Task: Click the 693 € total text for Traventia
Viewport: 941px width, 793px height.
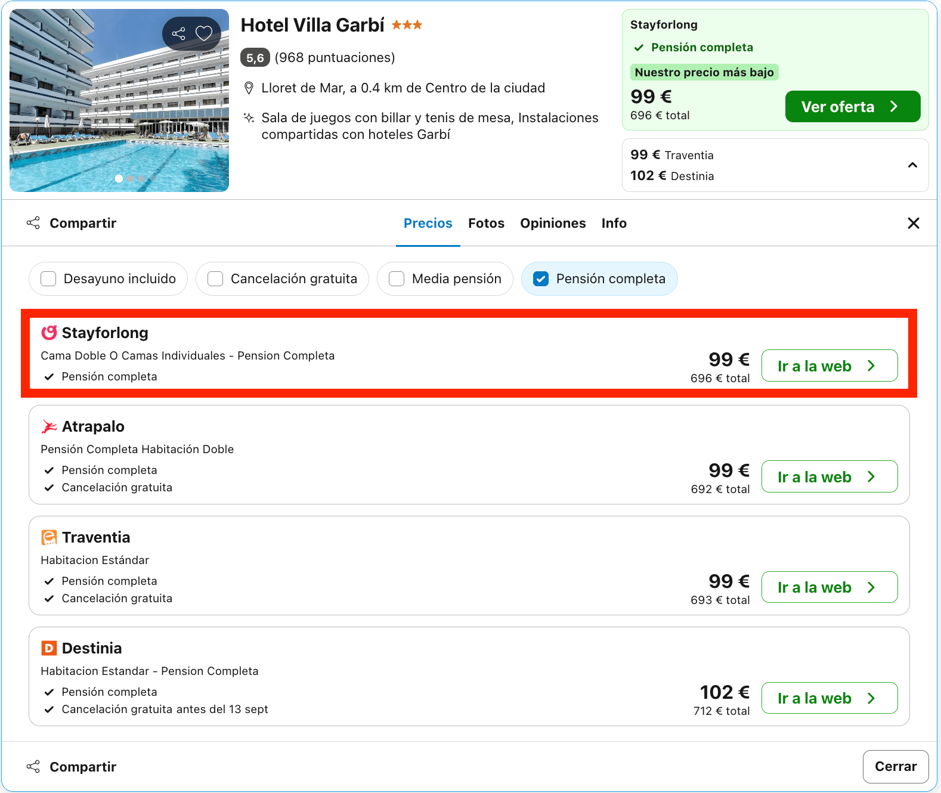Action: pos(720,600)
